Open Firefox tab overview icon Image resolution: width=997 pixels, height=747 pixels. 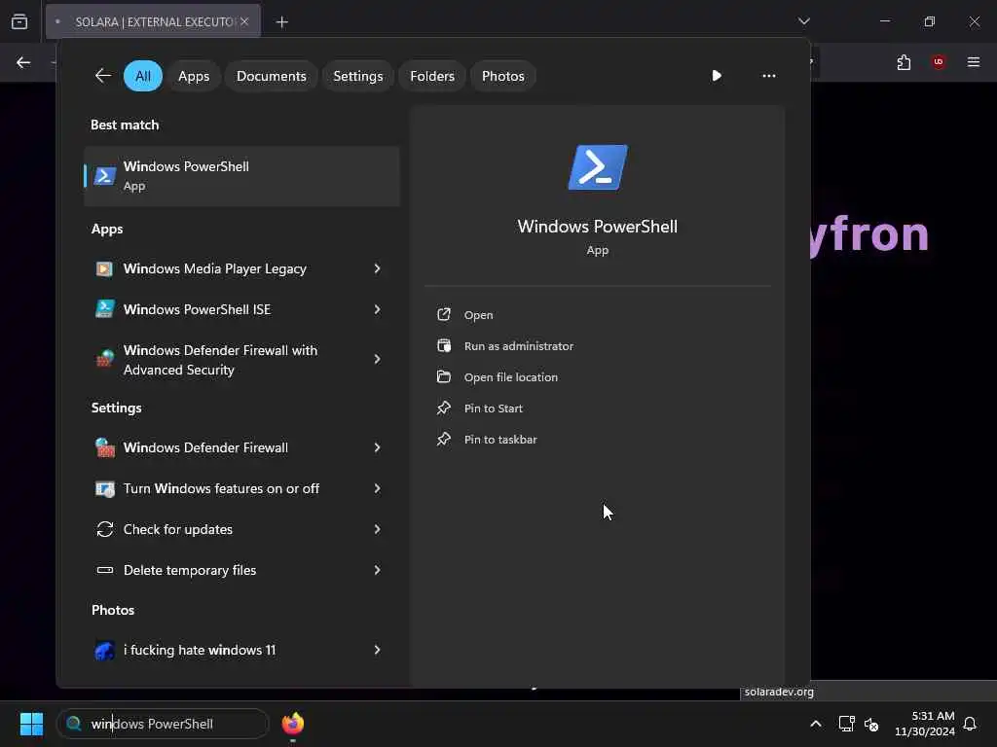pyautogui.click(x=19, y=21)
